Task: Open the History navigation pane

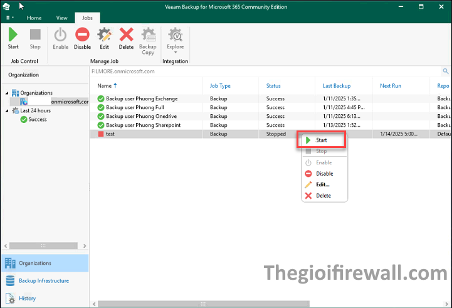Action: (45, 298)
